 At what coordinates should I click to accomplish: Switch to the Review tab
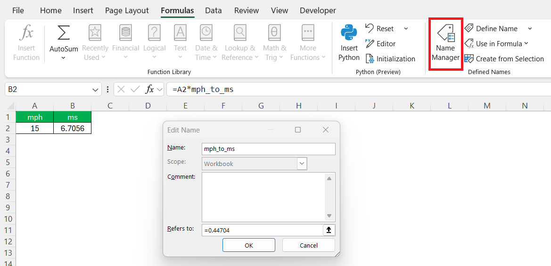point(247,10)
